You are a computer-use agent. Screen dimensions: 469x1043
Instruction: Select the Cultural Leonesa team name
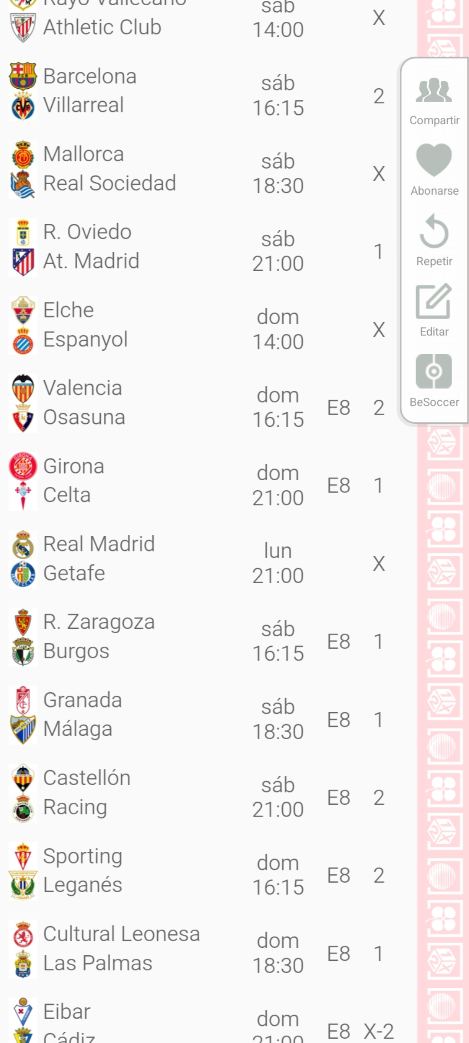point(122,934)
